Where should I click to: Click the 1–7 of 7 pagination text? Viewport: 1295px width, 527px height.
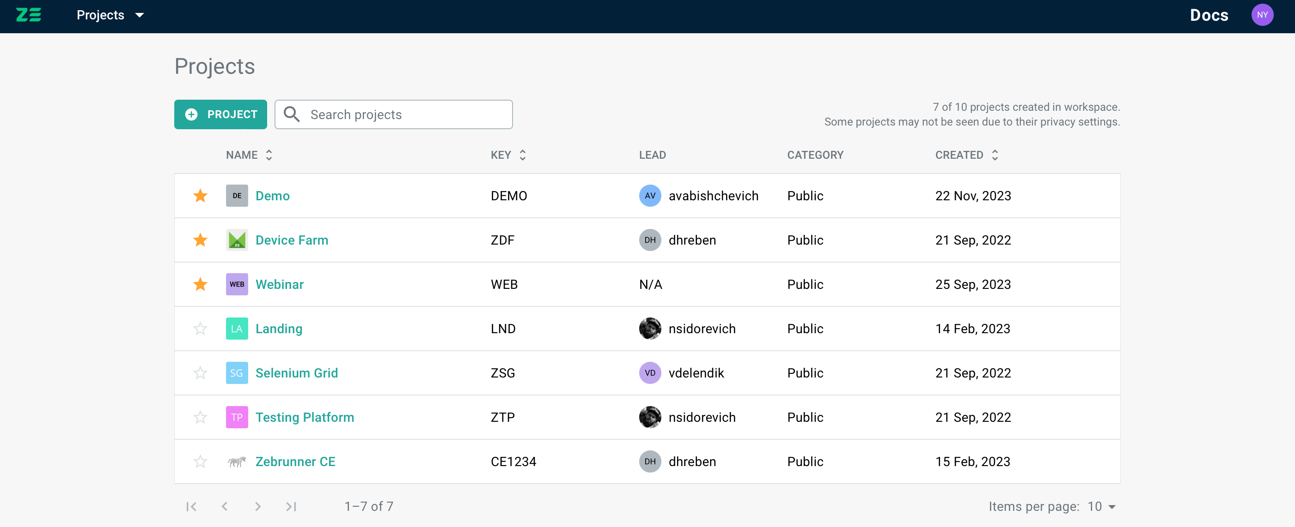(x=368, y=506)
